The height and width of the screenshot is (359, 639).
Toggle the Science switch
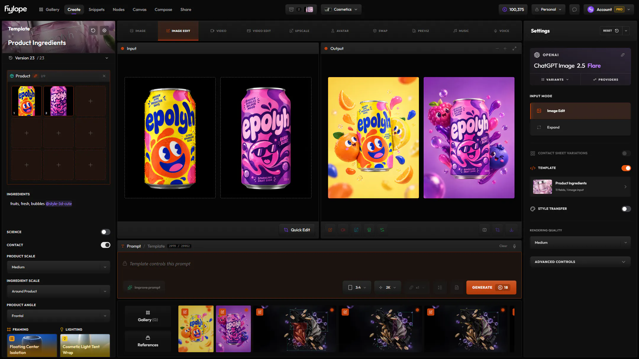106,232
